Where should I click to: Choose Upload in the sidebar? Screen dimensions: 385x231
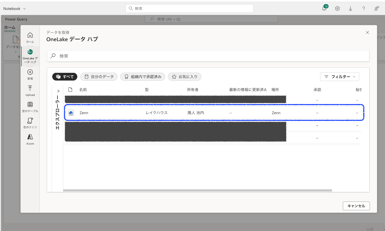point(30,91)
